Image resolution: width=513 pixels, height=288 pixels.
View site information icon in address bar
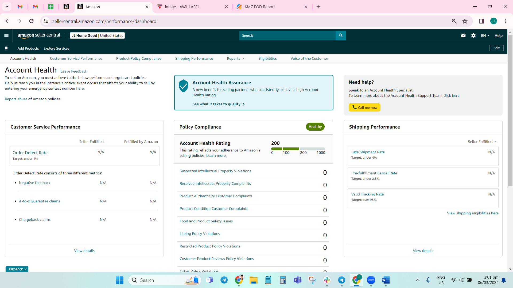click(46, 21)
